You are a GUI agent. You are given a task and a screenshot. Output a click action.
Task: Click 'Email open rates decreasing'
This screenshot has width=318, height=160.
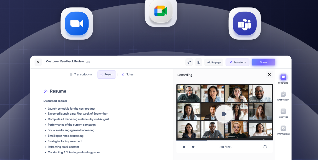point(65,136)
